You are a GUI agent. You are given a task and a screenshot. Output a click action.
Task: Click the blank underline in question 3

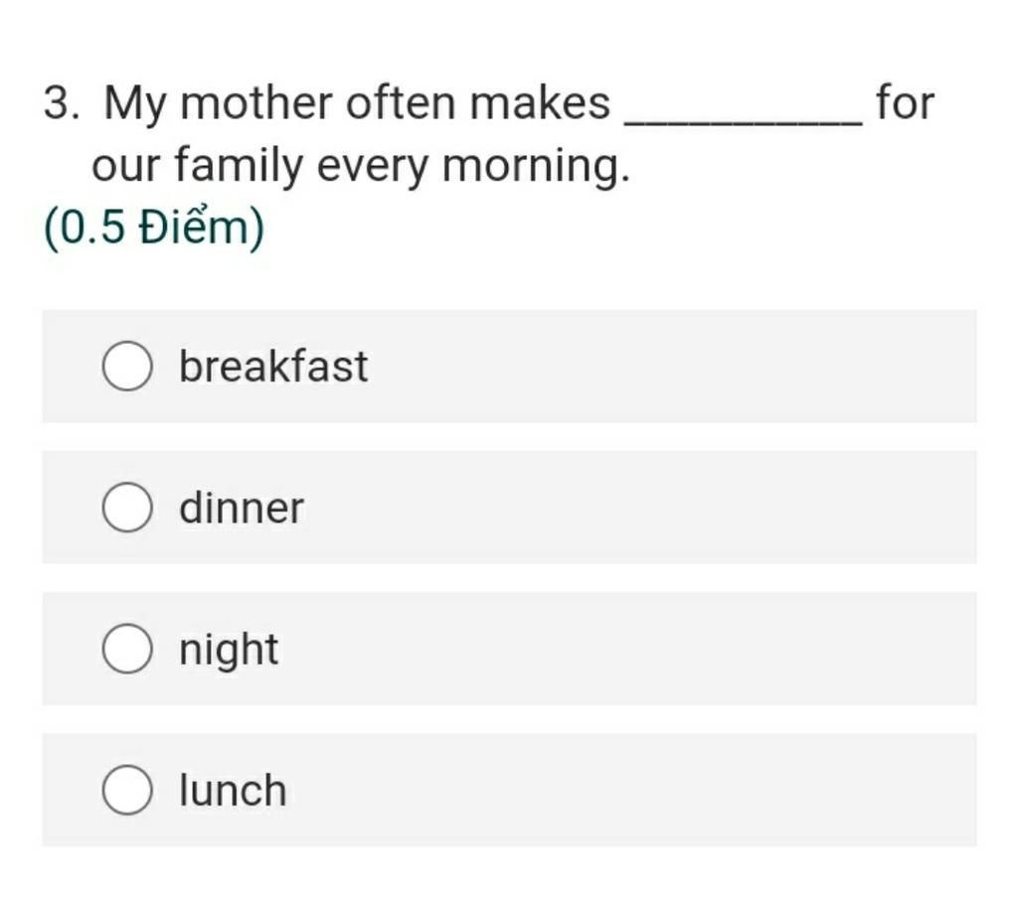coord(744,120)
